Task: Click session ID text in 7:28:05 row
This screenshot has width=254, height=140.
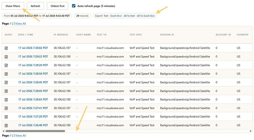Action: point(185,91)
